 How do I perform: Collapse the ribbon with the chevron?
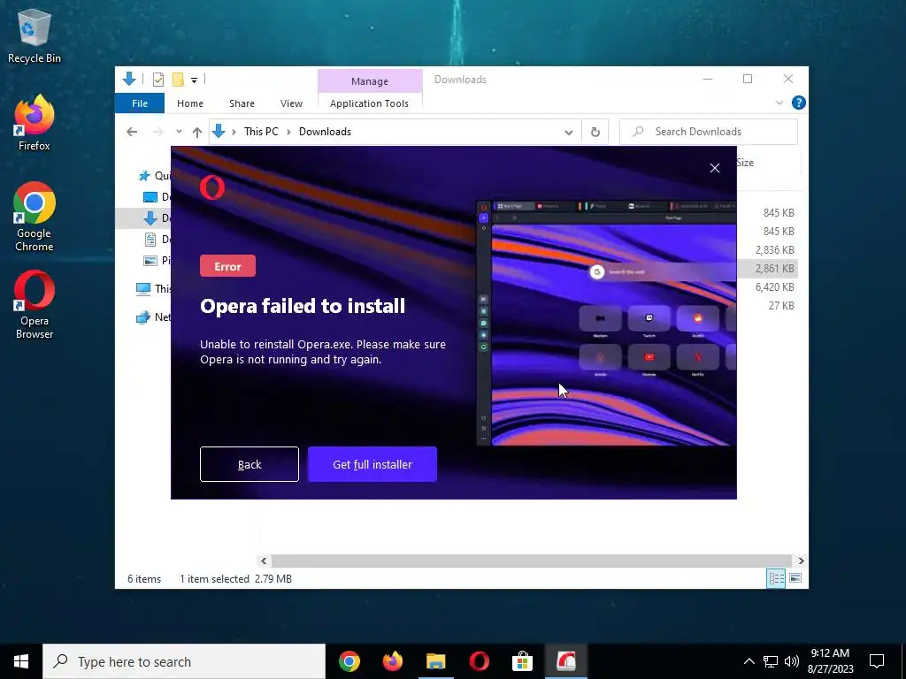coord(779,103)
